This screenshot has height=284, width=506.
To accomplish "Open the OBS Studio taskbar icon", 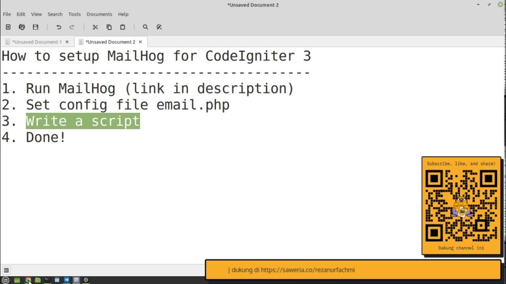I will point(86,280).
